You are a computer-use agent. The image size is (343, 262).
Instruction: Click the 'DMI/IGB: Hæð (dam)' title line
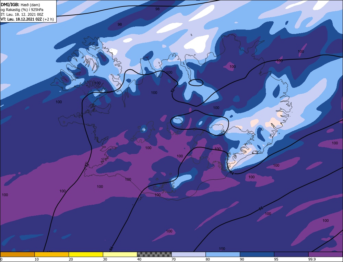[x=20, y=4]
